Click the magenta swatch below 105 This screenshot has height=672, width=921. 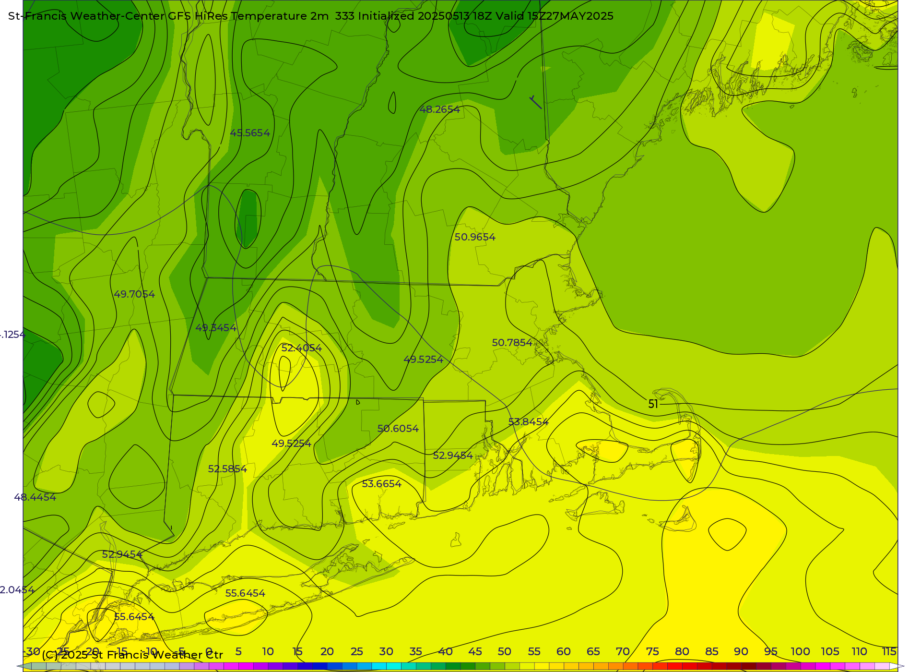coord(823,666)
